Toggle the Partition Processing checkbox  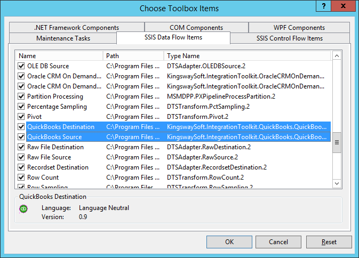coord(21,96)
